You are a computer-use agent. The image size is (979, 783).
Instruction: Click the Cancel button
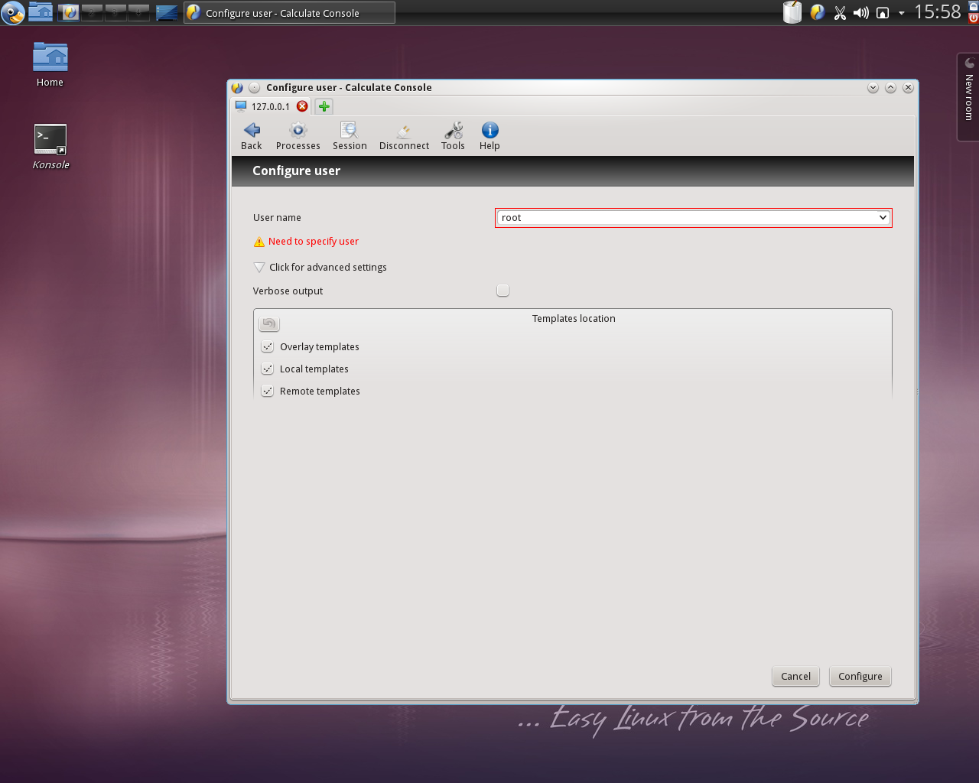tap(795, 677)
